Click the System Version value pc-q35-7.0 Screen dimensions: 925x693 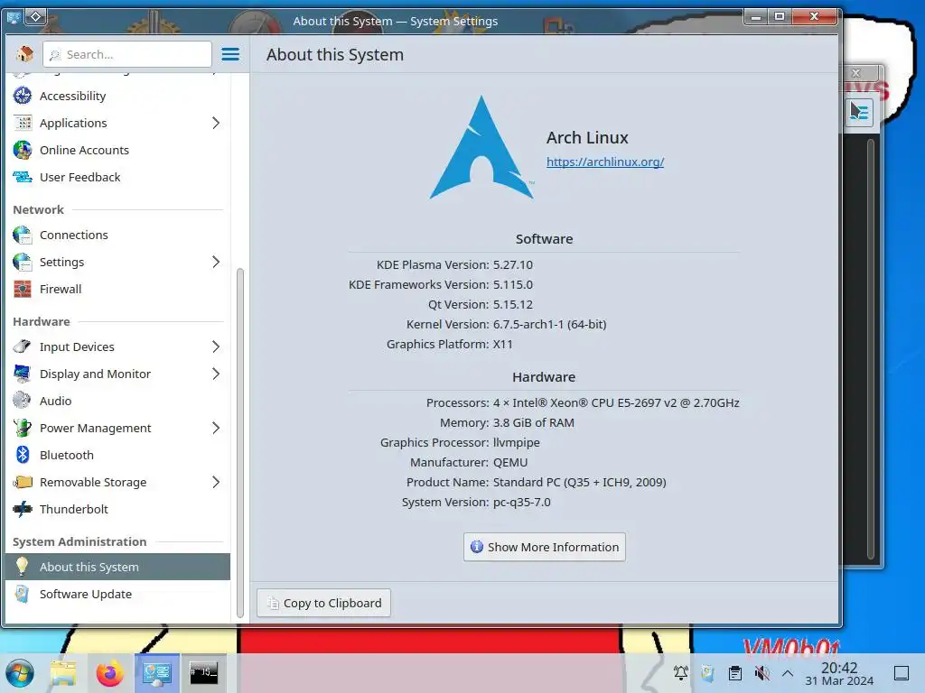[522, 502]
